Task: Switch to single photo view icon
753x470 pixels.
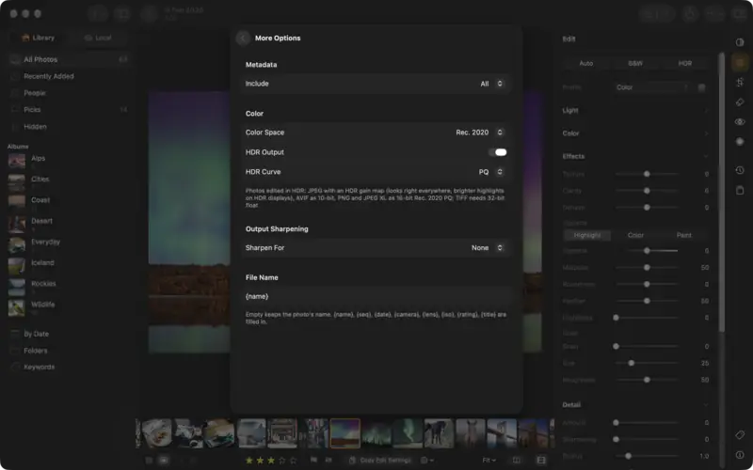Action: pos(164,461)
